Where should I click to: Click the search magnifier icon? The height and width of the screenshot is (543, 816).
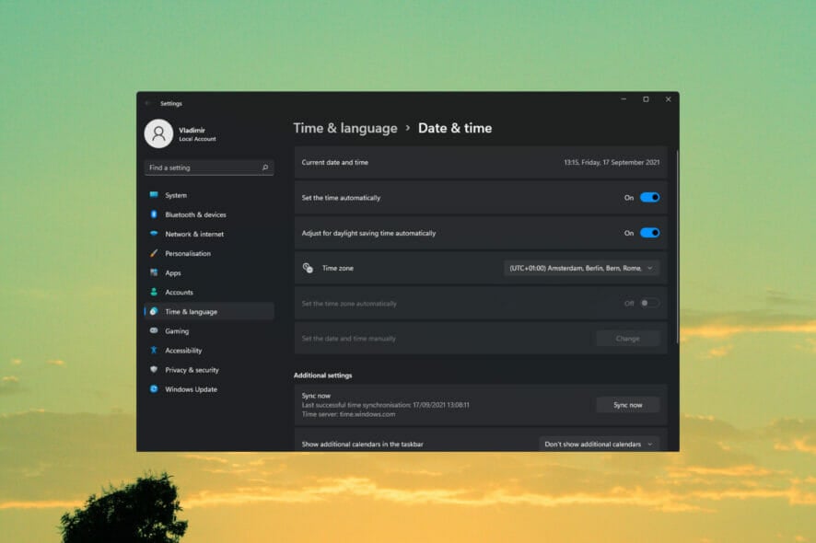(265, 168)
